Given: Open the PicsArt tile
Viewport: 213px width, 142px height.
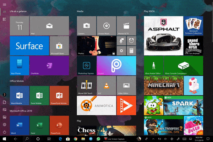Looking at the screenshot, I should [116, 65].
